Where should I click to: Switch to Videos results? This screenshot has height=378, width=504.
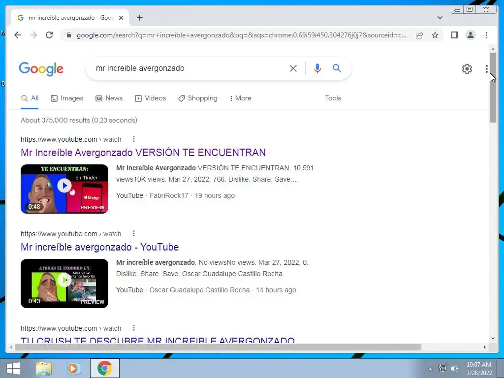(150, 98)
